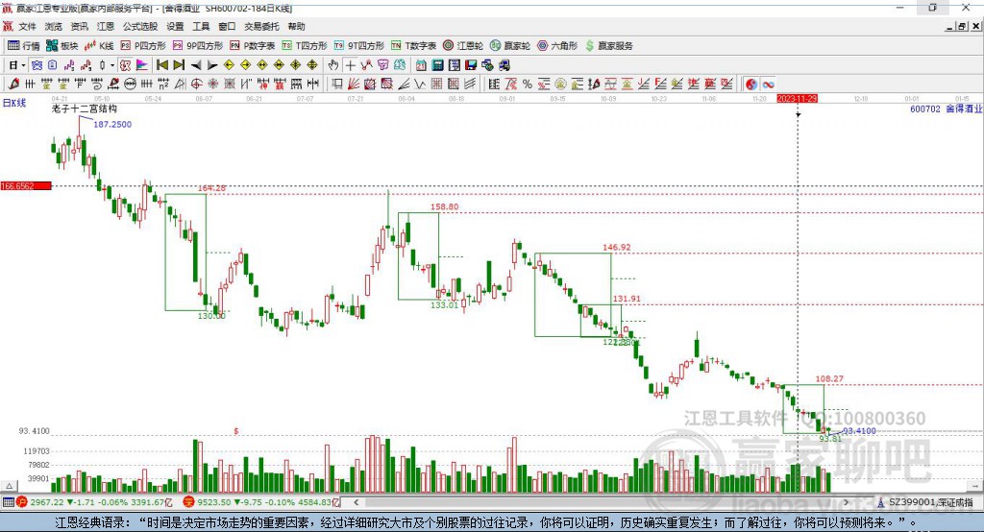The width and height of the screenshot is (984, 532).
Task: Select the parallel lines channel tool
Action: (470, 84)
